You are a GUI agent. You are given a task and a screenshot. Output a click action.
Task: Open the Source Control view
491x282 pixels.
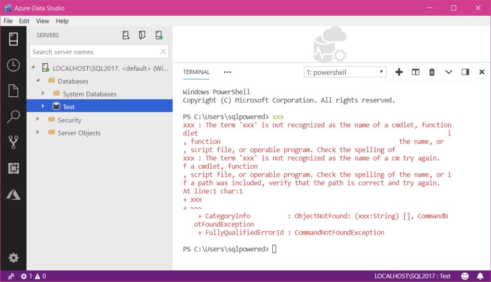tap(13, 142)
